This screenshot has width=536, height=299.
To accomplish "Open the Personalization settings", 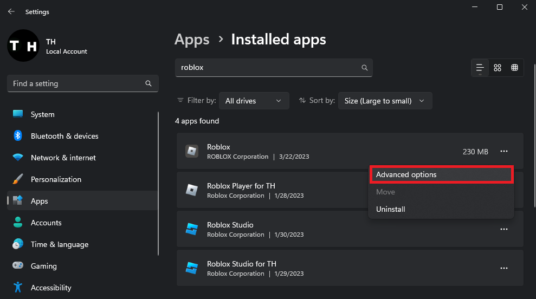I will [x=56, y=179].
